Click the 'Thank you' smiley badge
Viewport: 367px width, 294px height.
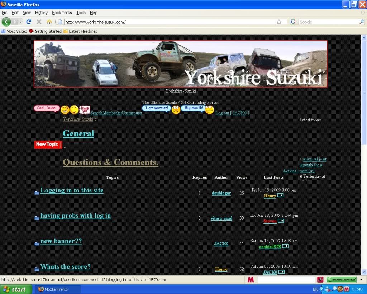pyautogui.click(x=85, y=109)
